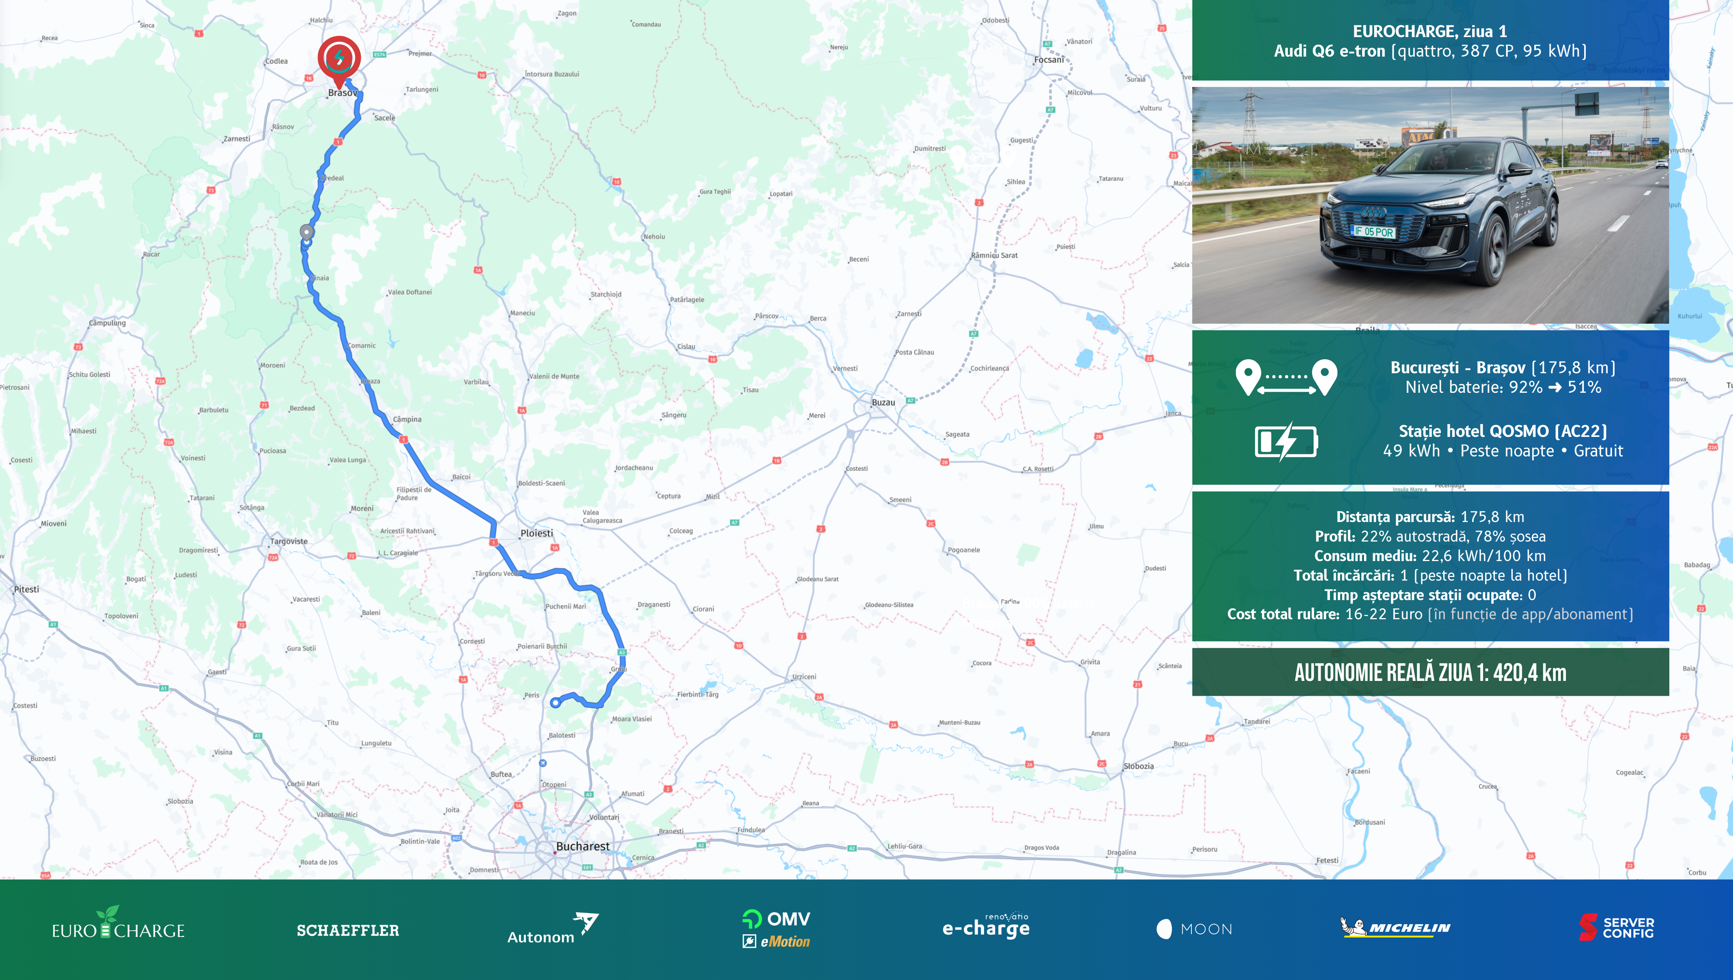This screenshot has height=980, width=1733.
Task: Click the Sacele town label
Action: coord(385,118)
